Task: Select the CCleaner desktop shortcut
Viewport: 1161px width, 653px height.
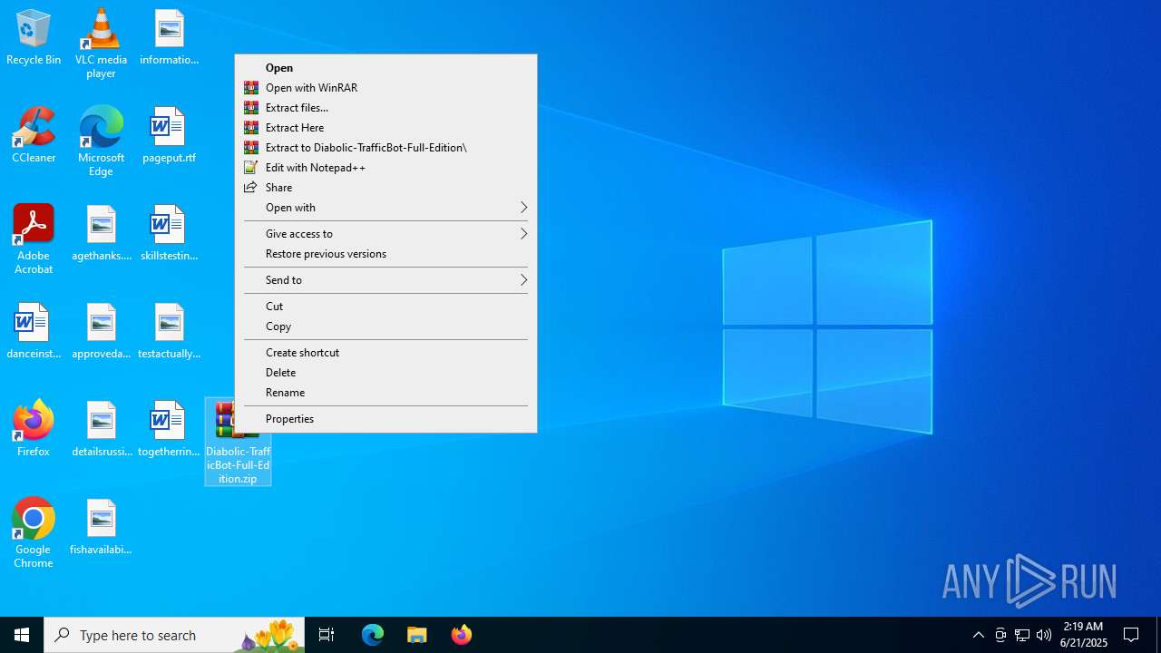Action: point(34,136)
